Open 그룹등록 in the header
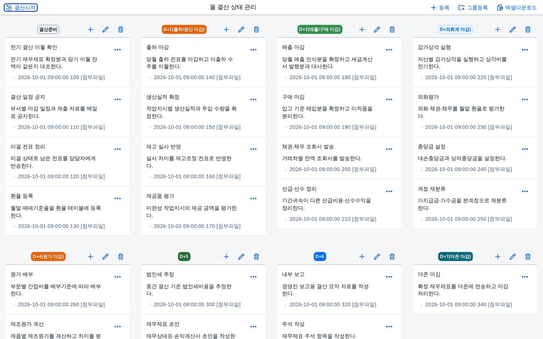Screen dimensions: 543x339 click(473, 8)
